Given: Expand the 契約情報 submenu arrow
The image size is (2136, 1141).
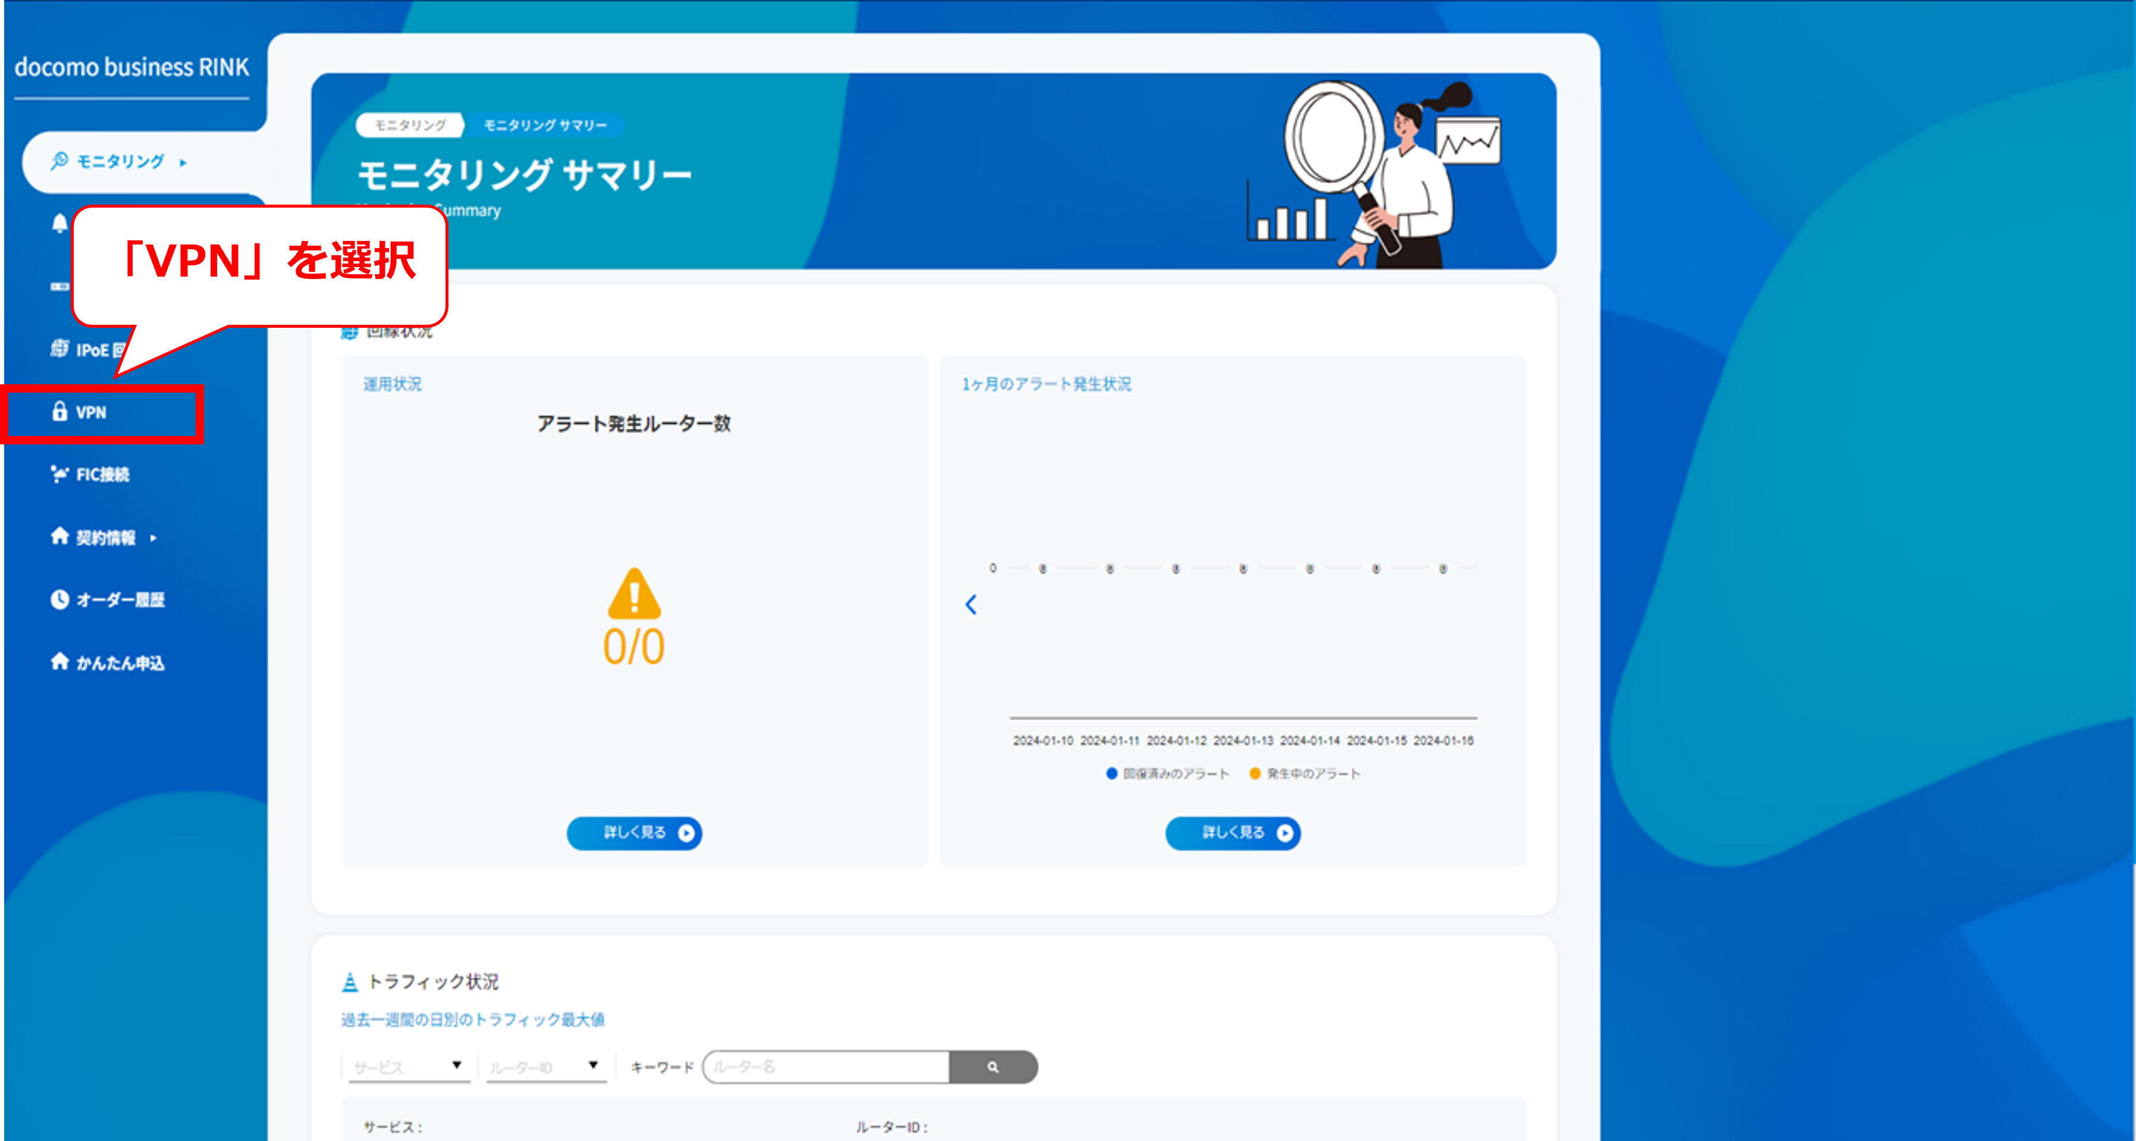Looking at the screenshot, I should 153,538.
